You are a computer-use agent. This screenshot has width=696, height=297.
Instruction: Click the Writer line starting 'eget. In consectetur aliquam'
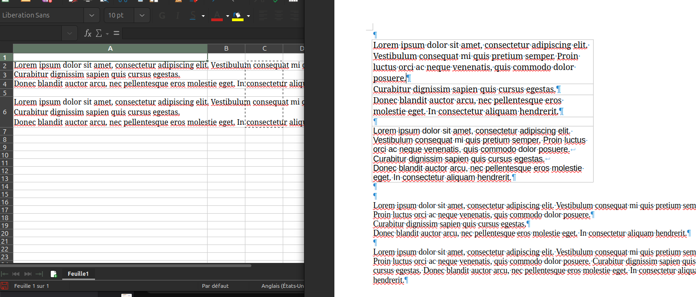pos(445,177)
